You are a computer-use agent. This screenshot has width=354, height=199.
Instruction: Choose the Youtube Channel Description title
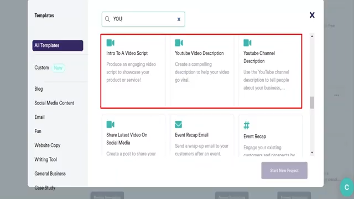click(259, 57)
